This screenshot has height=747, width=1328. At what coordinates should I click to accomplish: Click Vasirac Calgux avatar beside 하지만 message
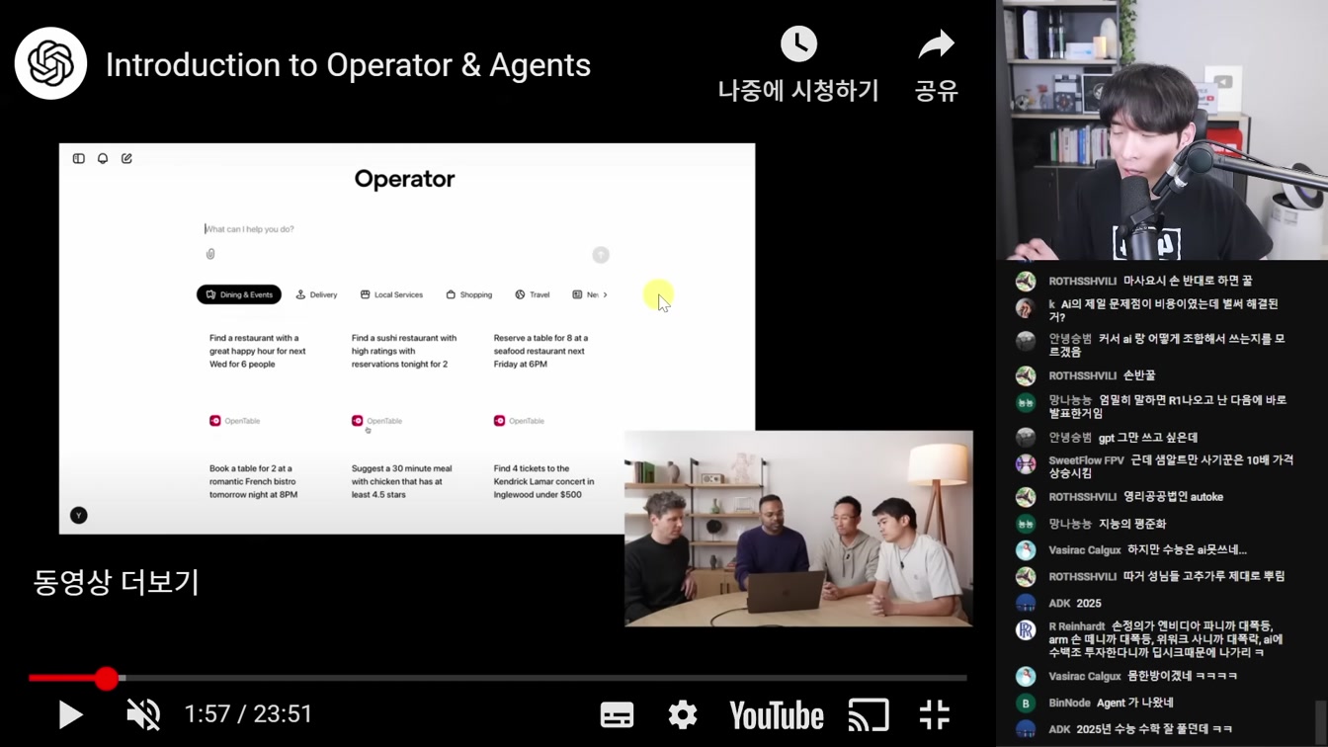coord(1026,550)
